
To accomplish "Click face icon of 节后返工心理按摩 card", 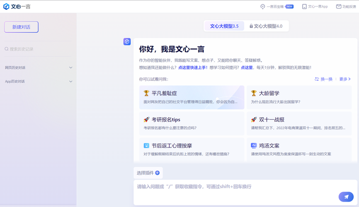I will coord(146,145).
